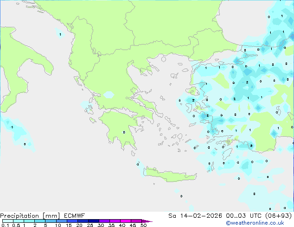Screen dimensions: 294x227
Task: Click the legend label '45'
Action: [133, 225]
